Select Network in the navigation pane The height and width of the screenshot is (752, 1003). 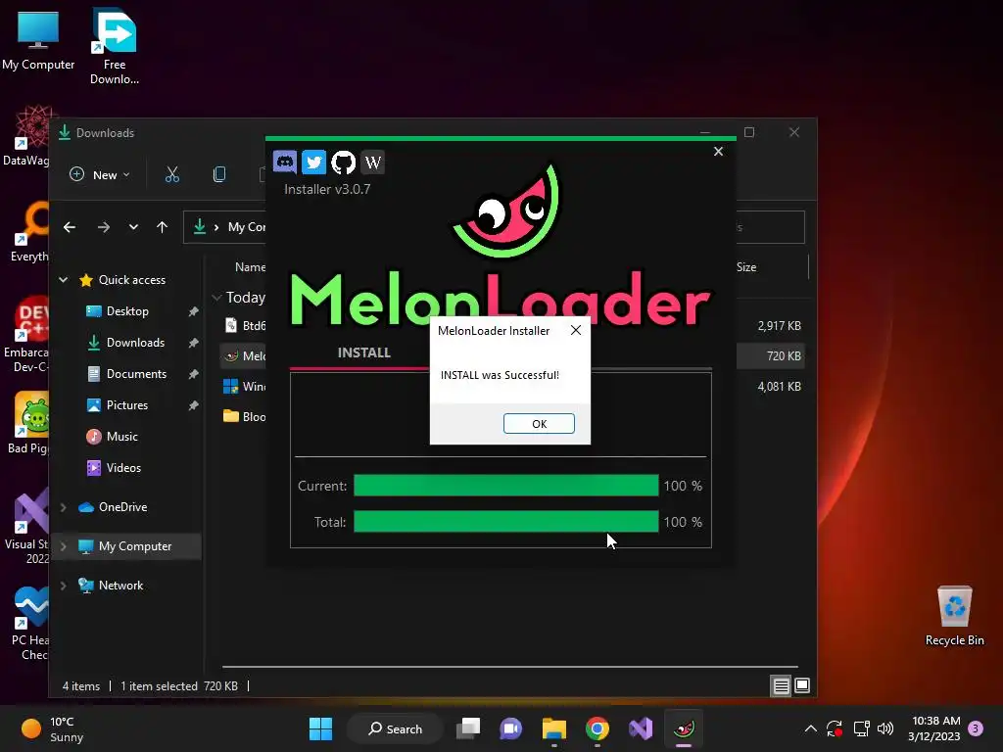pyautogui.click(x=120, y=586)
